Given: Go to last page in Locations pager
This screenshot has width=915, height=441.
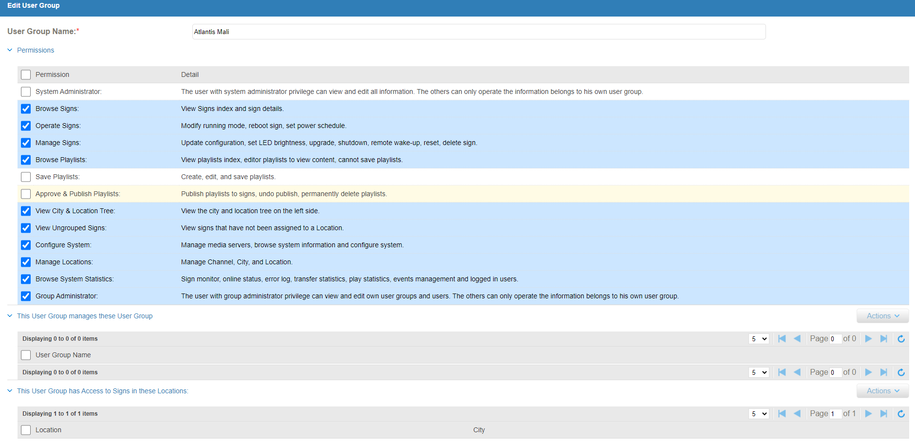Looking at the screenshot, I should pos(883,414).
